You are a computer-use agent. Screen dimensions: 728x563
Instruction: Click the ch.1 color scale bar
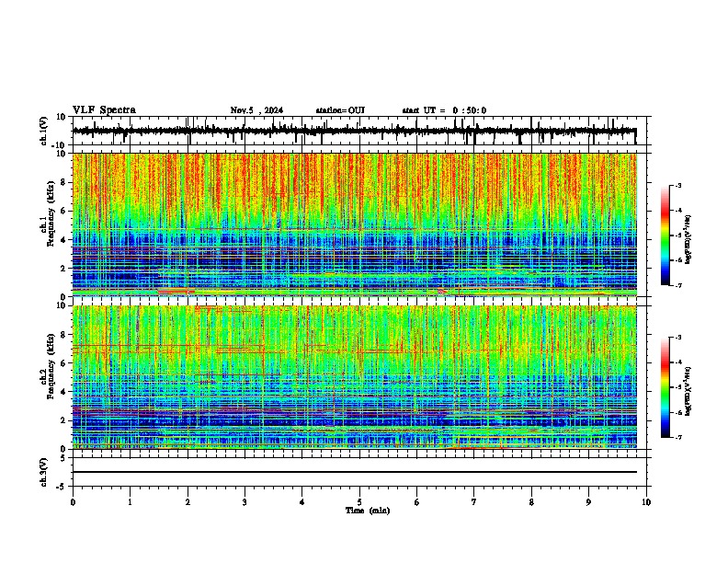(x=665, y=236)
